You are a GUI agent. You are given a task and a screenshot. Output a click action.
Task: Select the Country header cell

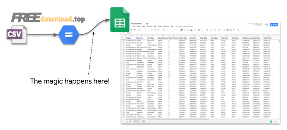click(142, 38)
